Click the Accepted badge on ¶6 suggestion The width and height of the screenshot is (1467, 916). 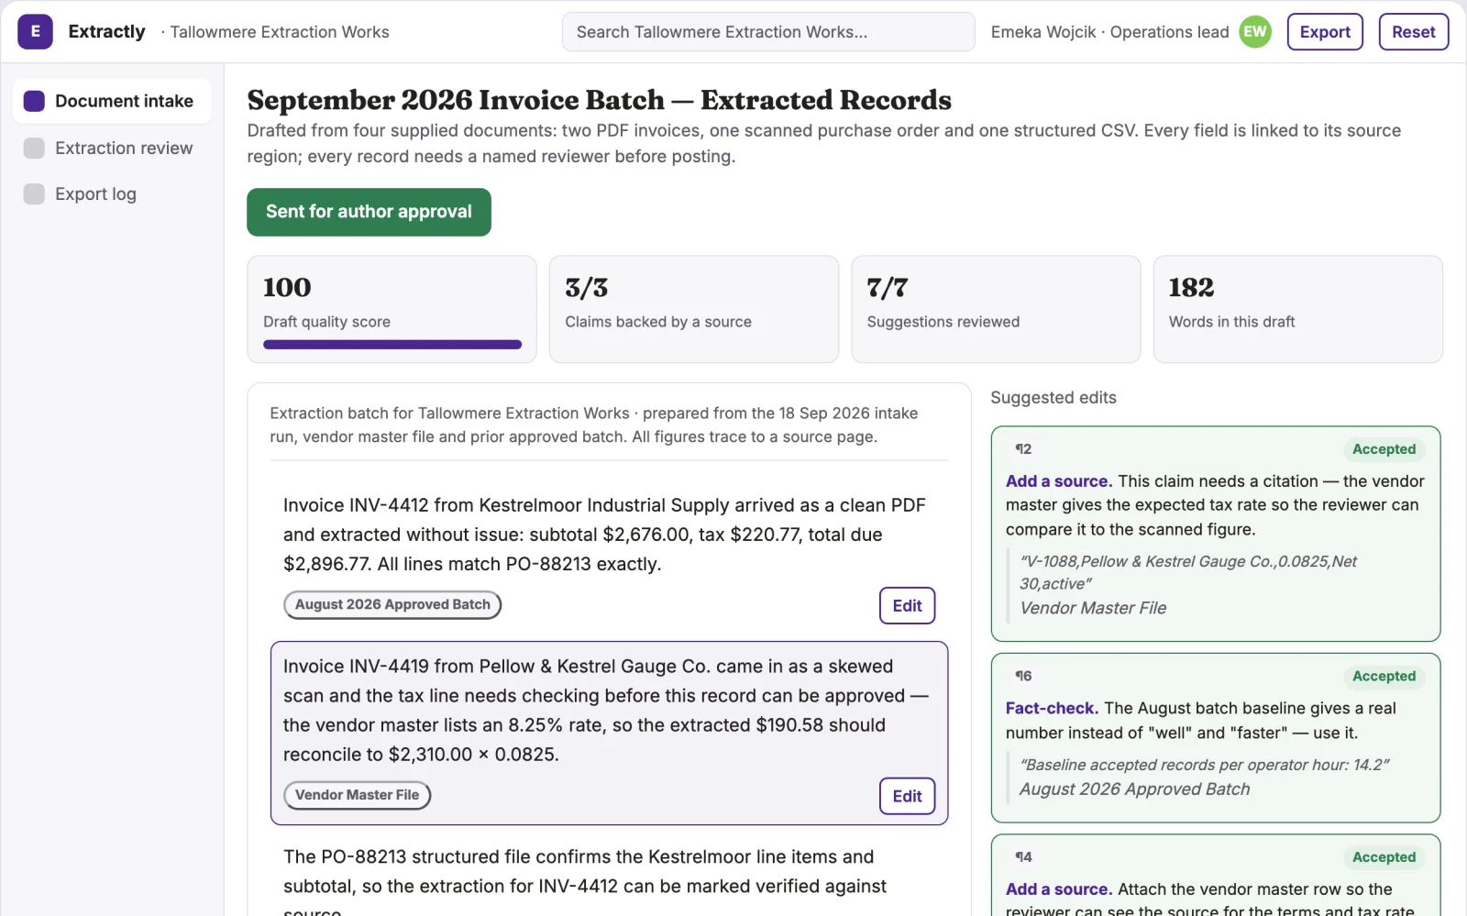(1384, 677)
